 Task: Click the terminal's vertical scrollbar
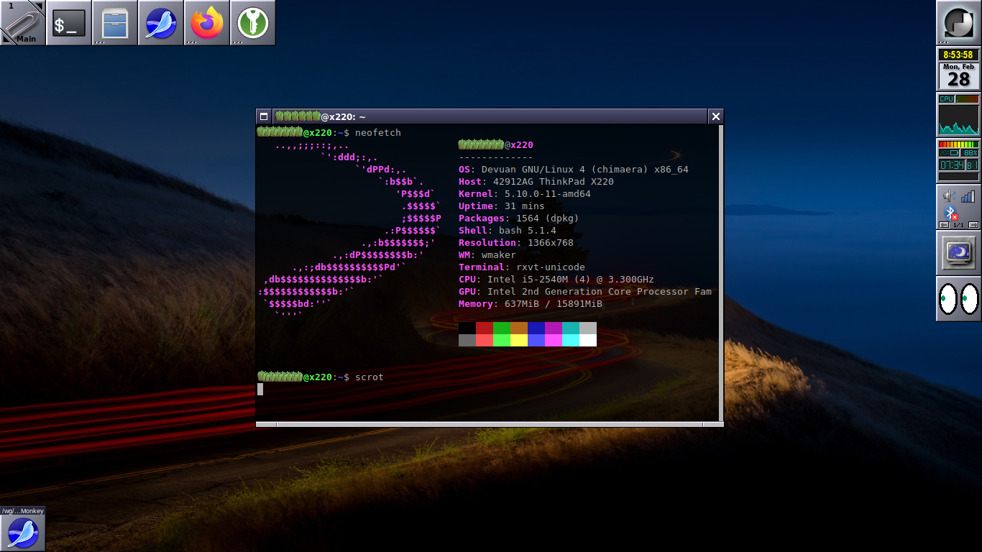click(721, 273)
